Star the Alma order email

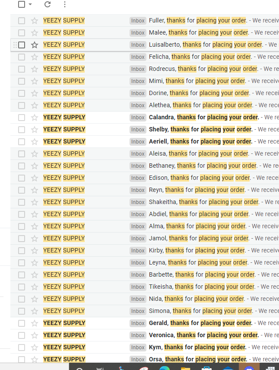35,226
